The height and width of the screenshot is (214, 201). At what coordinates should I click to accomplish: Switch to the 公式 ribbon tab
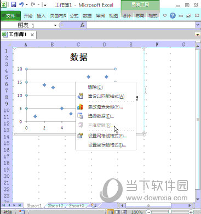(74, 16)
